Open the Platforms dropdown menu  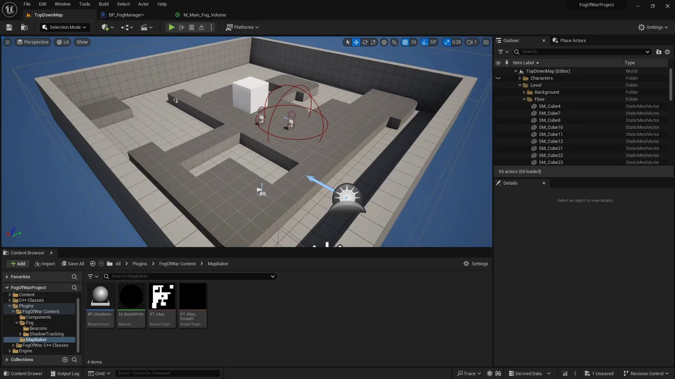242,27
